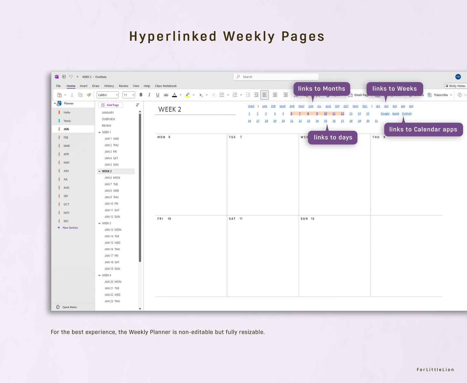This screenshot has height=383, width=467.
Task: Open the Email Page feature
Action: click(359, 95)
